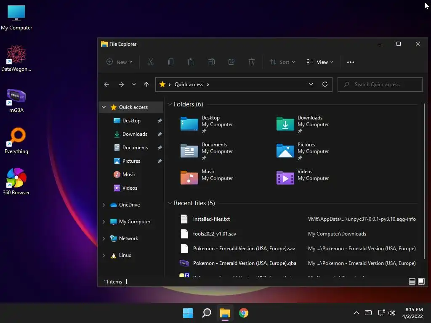Click the File Explorer taskbar icon

tap(225, 313)
